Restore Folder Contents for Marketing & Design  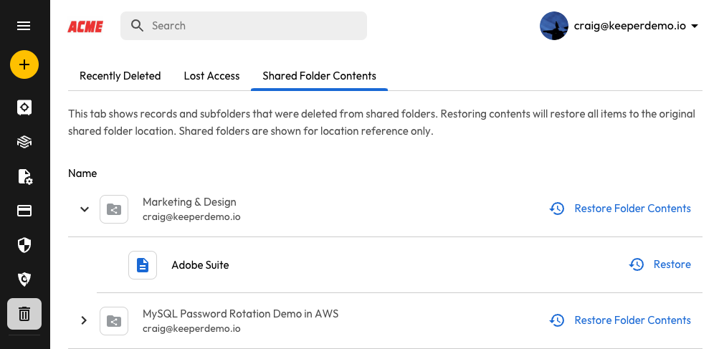tap(620, 209)
